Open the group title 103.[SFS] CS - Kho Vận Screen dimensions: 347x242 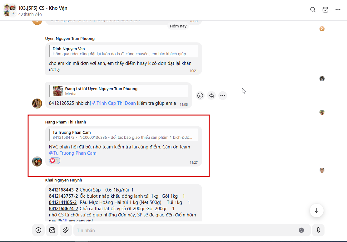coord(43,8)
